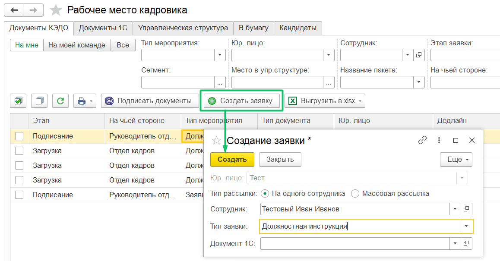Expand Тип мероприятия filter dropdown

[x=220, y=55]
